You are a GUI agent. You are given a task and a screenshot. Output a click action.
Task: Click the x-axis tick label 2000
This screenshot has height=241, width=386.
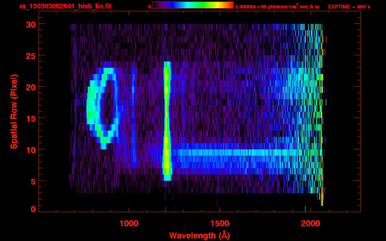click(311, 223)
